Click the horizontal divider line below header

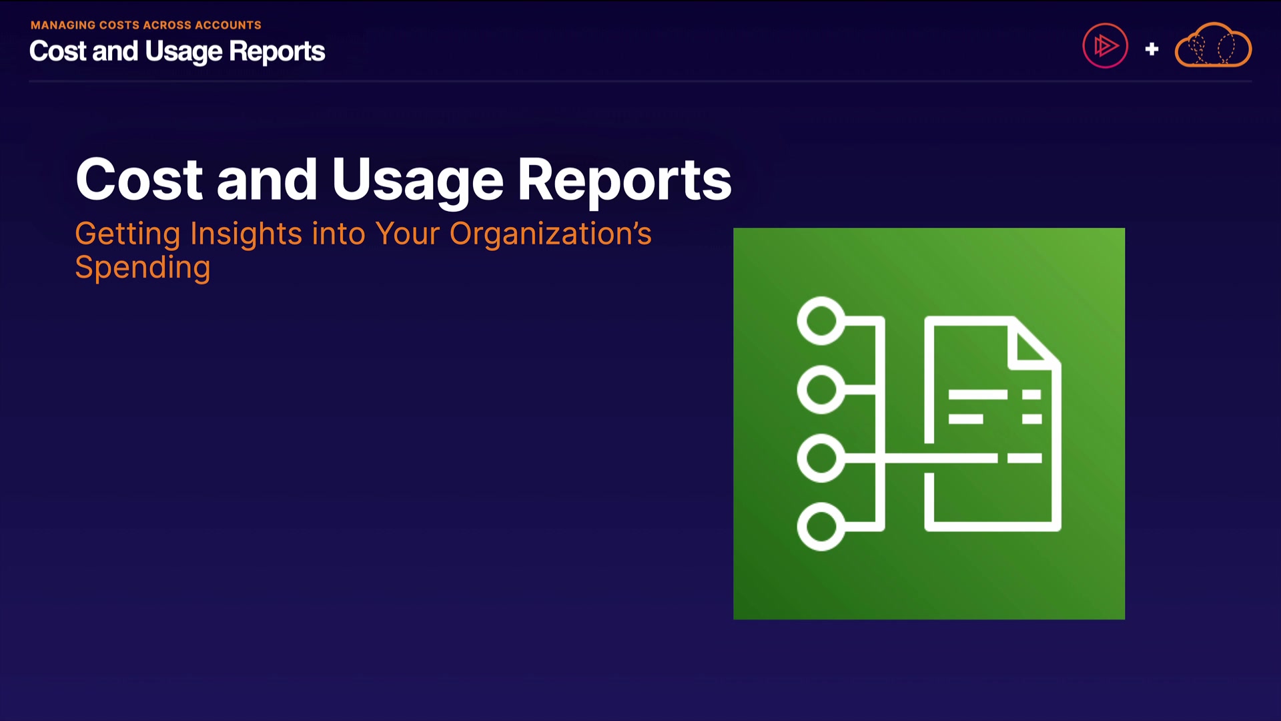pos(640,81)
